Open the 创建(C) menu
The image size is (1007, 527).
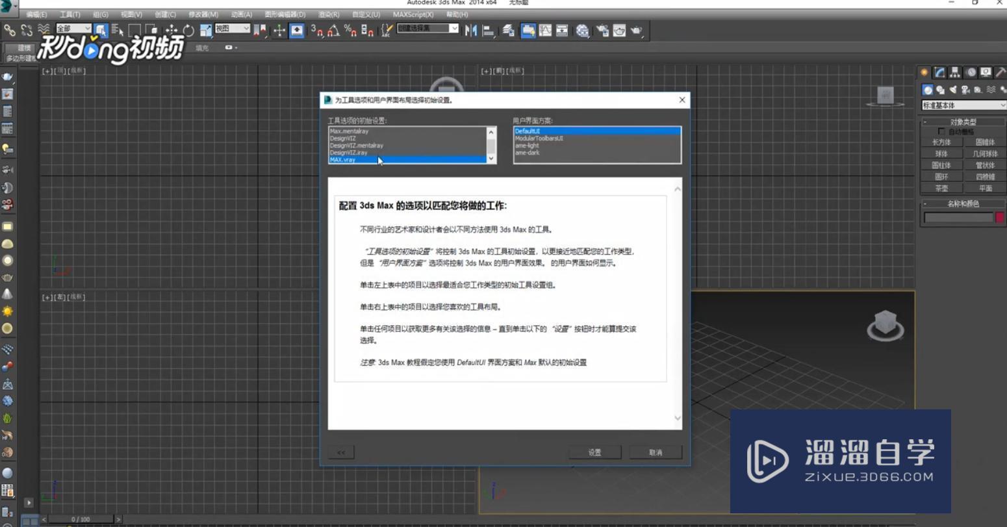tap(165, 14)
